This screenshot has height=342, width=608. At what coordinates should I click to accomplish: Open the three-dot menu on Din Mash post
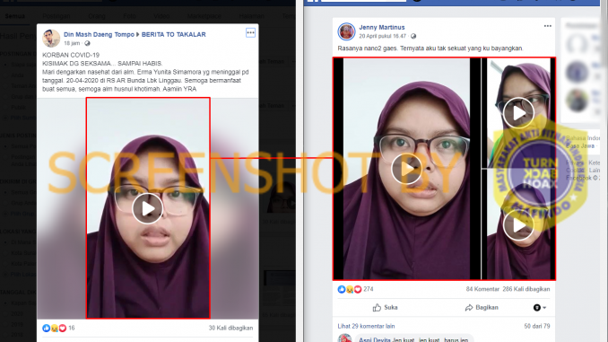coord(250,33)
